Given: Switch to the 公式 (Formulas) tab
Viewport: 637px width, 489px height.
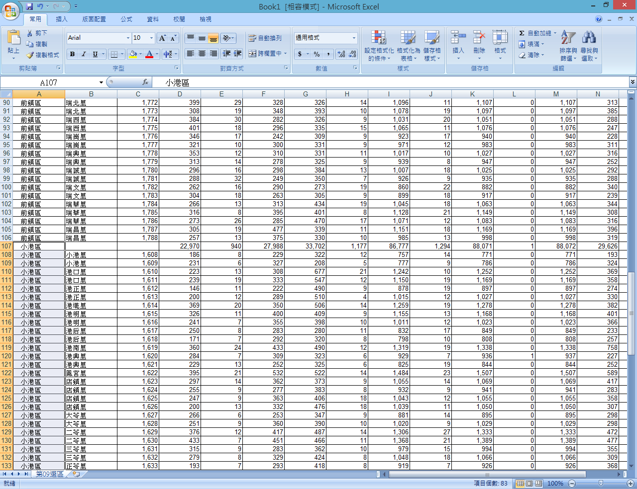Looking at the screenshot, I should [126, 19].
